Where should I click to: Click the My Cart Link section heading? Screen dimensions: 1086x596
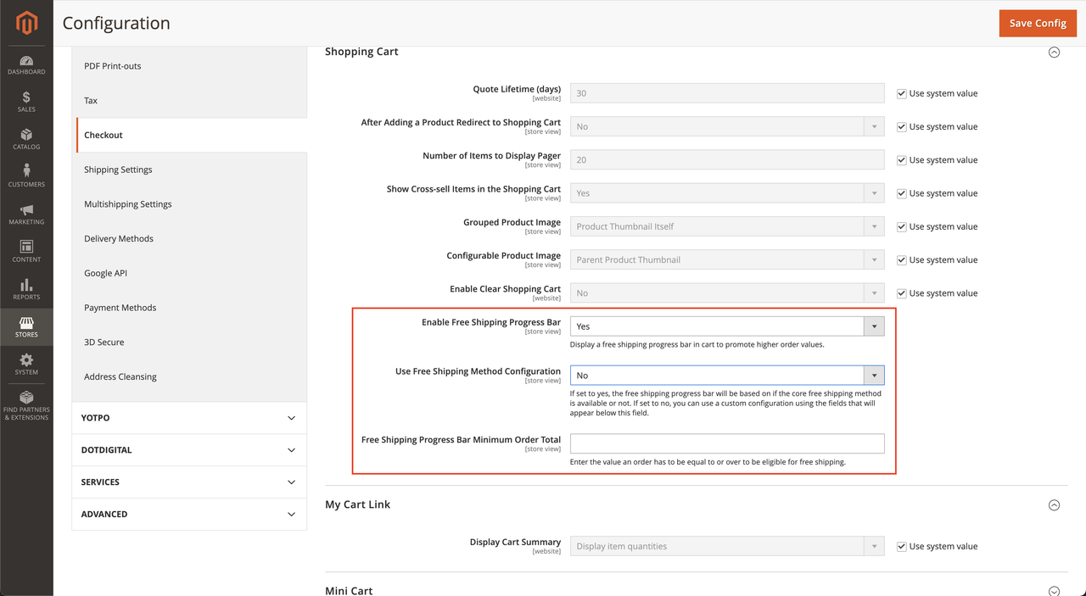click(358, 504)
